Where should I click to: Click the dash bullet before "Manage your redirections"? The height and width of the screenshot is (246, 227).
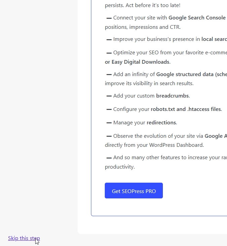click(x=109, y=123)
